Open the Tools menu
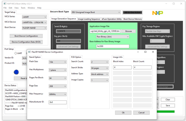This screenshot has height=121, width=186. [23, 8]
